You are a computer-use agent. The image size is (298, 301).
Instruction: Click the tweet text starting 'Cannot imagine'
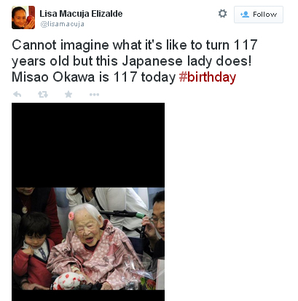(x=134, y=61)
